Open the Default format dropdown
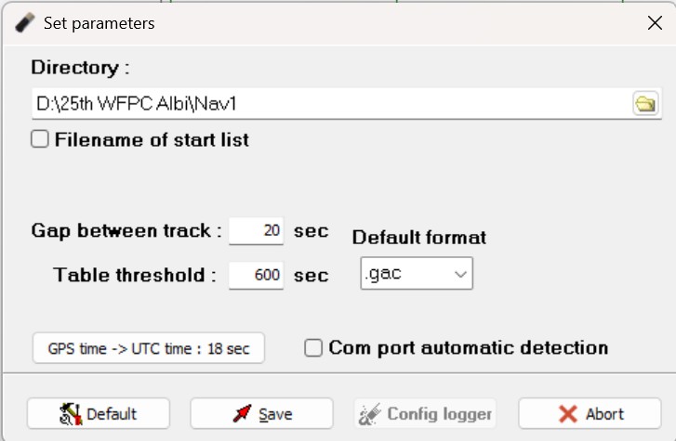 (x=417, y=274)
